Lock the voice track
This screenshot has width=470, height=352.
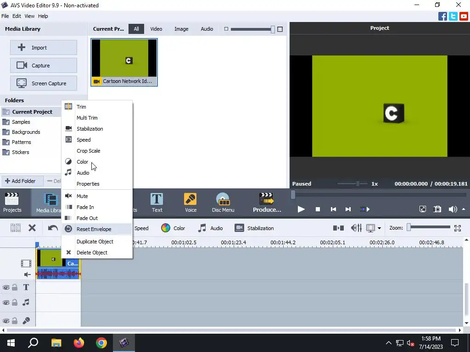click(15, 320)
